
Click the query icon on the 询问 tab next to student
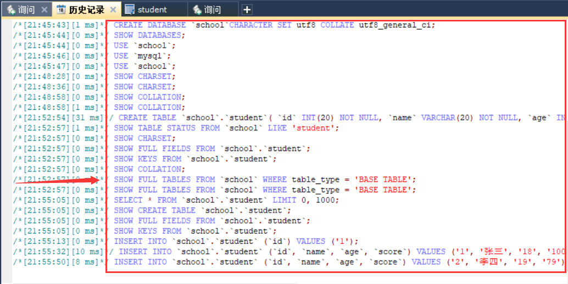coord(197,10)
